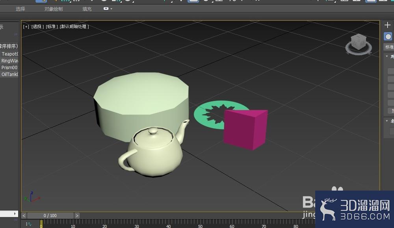The width and height of the screenshot is (394, 228).
Task: Expand the double chevron above explorer list
Action: pyautogui.click(x=16, y=34)
